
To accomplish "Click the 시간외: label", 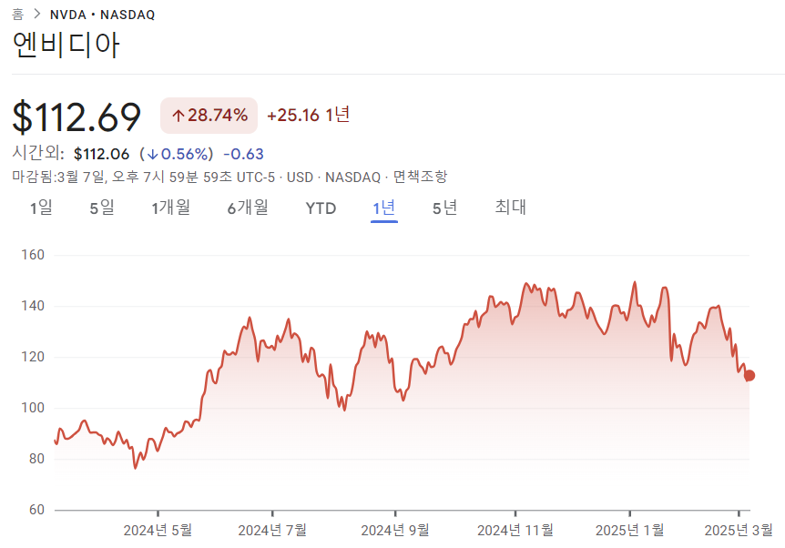I will (38, 153).
